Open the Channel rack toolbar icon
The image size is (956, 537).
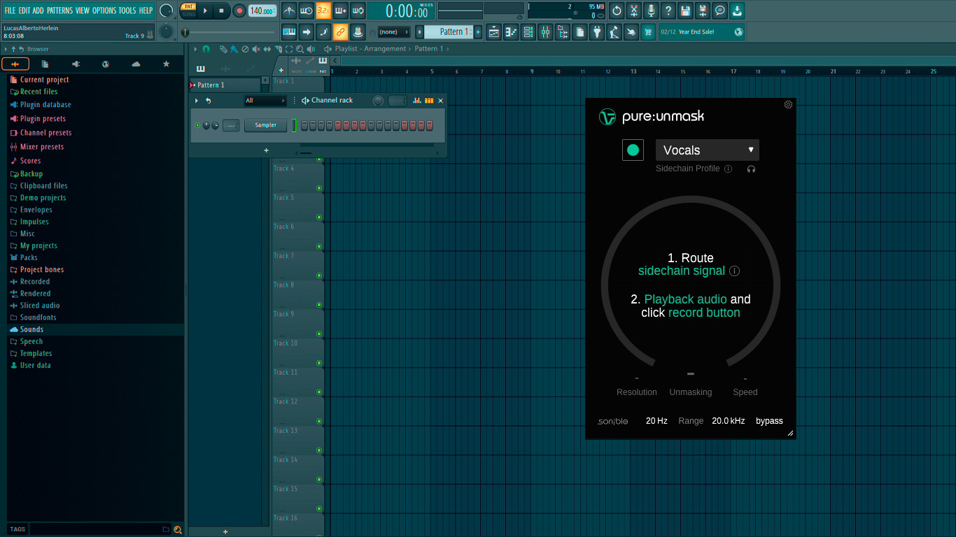pyautogui.click(x=528, y=31)
